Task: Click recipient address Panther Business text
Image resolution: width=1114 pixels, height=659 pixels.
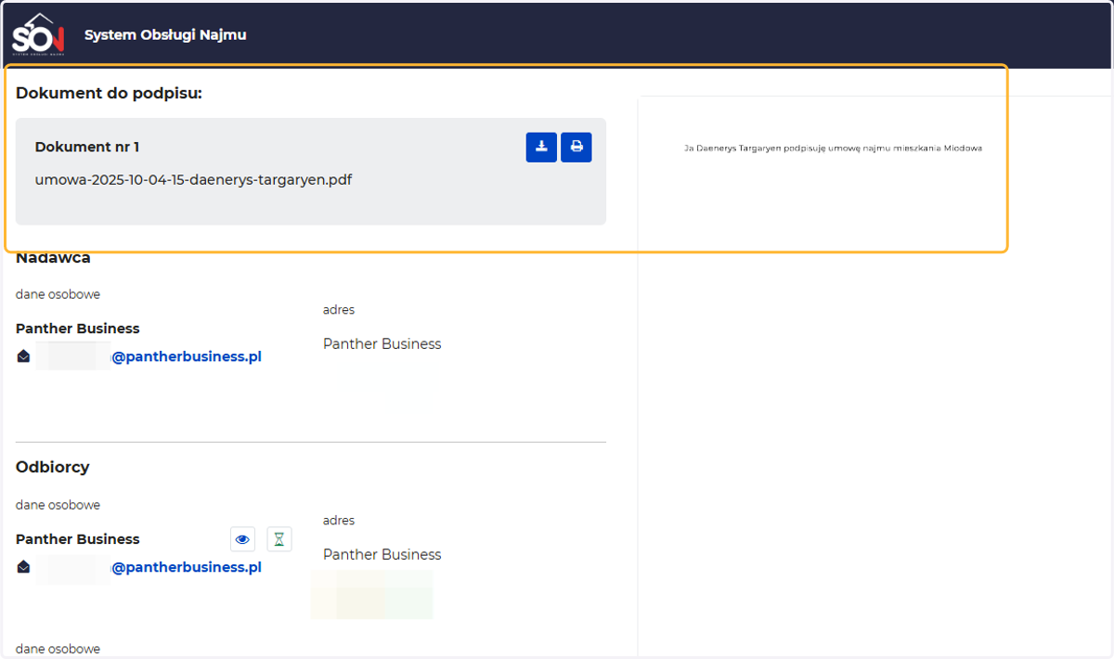Action: pos(382,555)
